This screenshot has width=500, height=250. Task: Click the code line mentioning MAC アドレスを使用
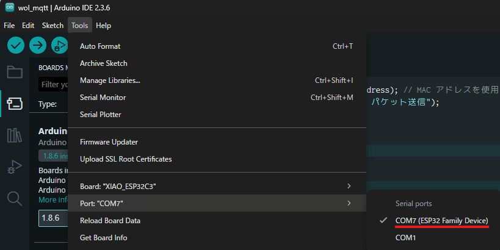(x=433, y=90)
